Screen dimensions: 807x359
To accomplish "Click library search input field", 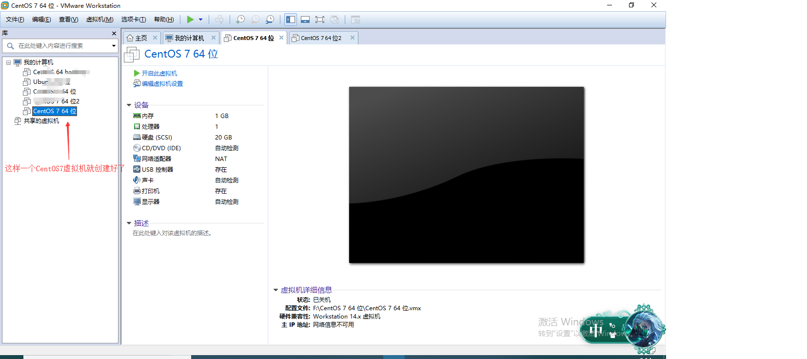I will point(60,46).
